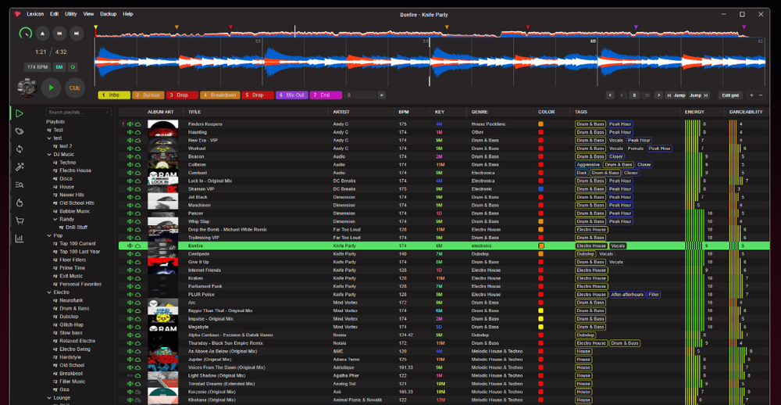781x405 pixels.
Task: Play the loaded track
Action: point(51,88)
